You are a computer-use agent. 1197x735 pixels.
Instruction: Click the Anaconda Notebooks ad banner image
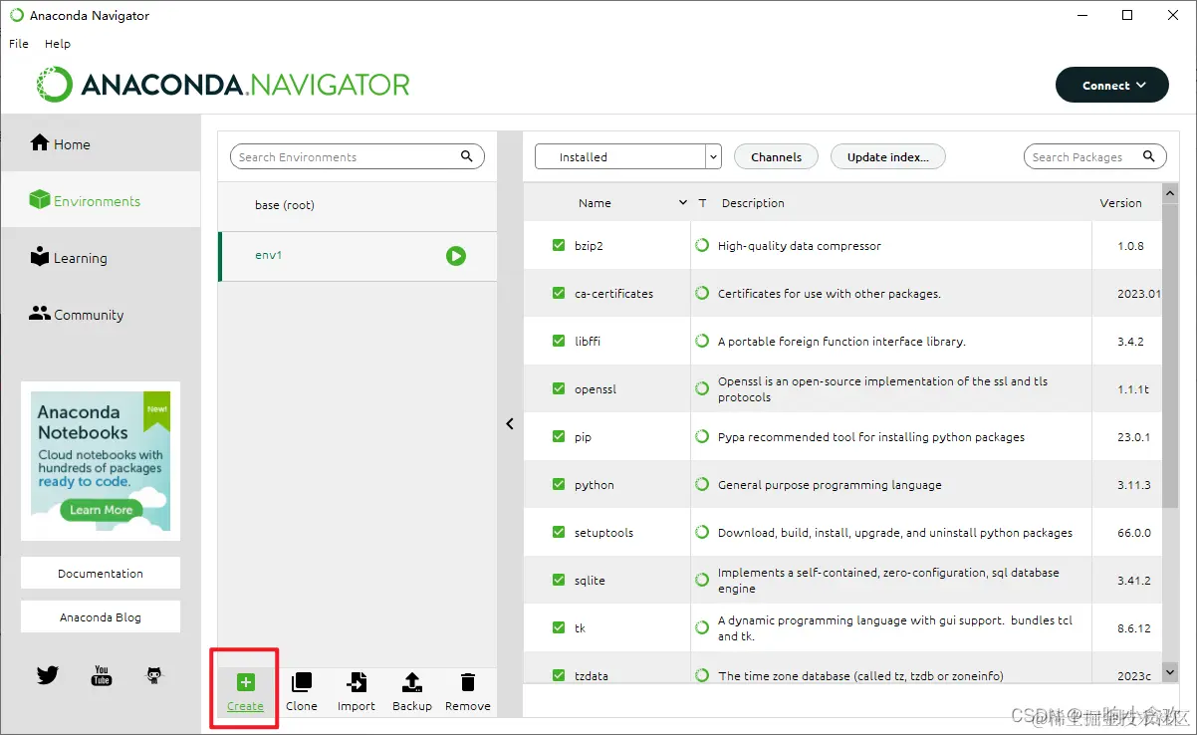[101, 461]
